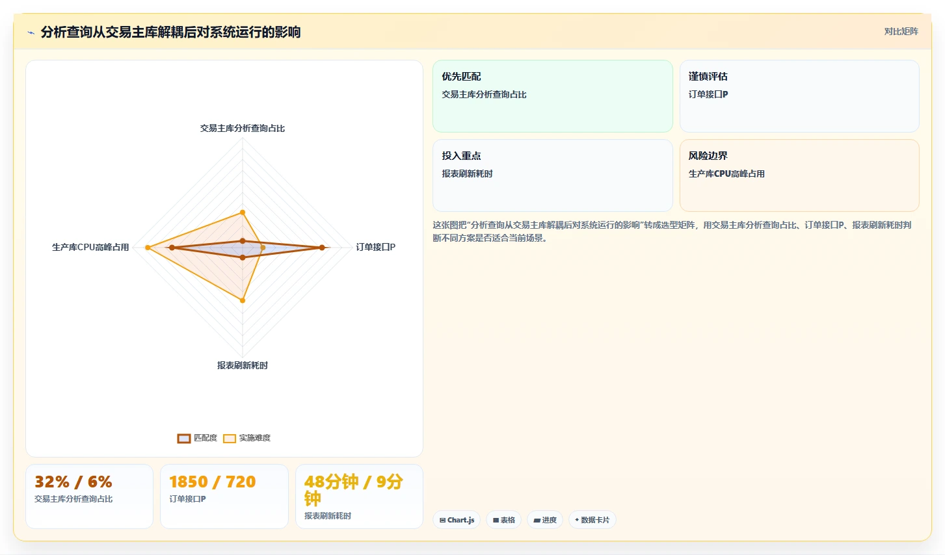Image resolution: width=945 pixels, height=555 pixels.
Task: Click the 生产库CPU高峰占用 radar axis label
Action: click(x=90, y=248)
